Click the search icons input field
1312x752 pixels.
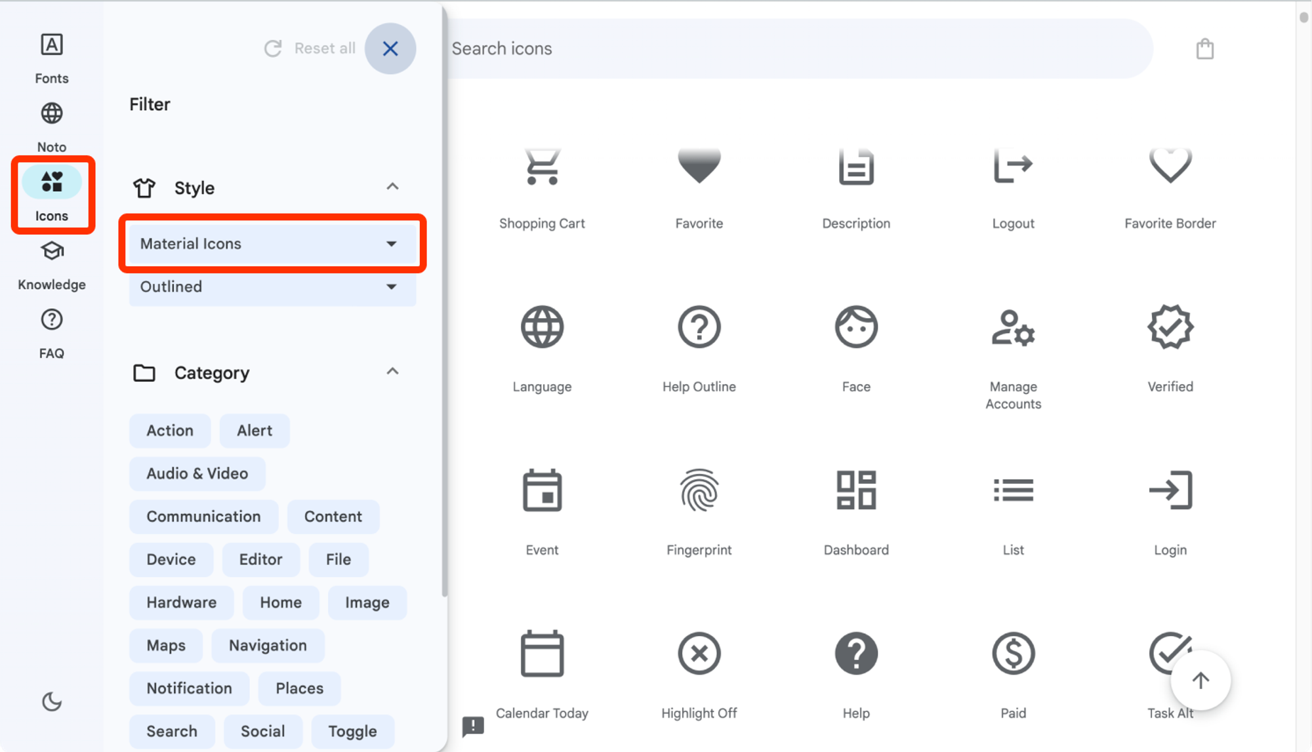(796, 49)
